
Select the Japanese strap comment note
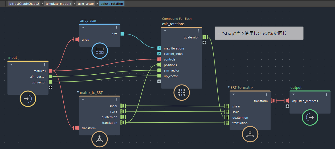(x=259, y=33)
